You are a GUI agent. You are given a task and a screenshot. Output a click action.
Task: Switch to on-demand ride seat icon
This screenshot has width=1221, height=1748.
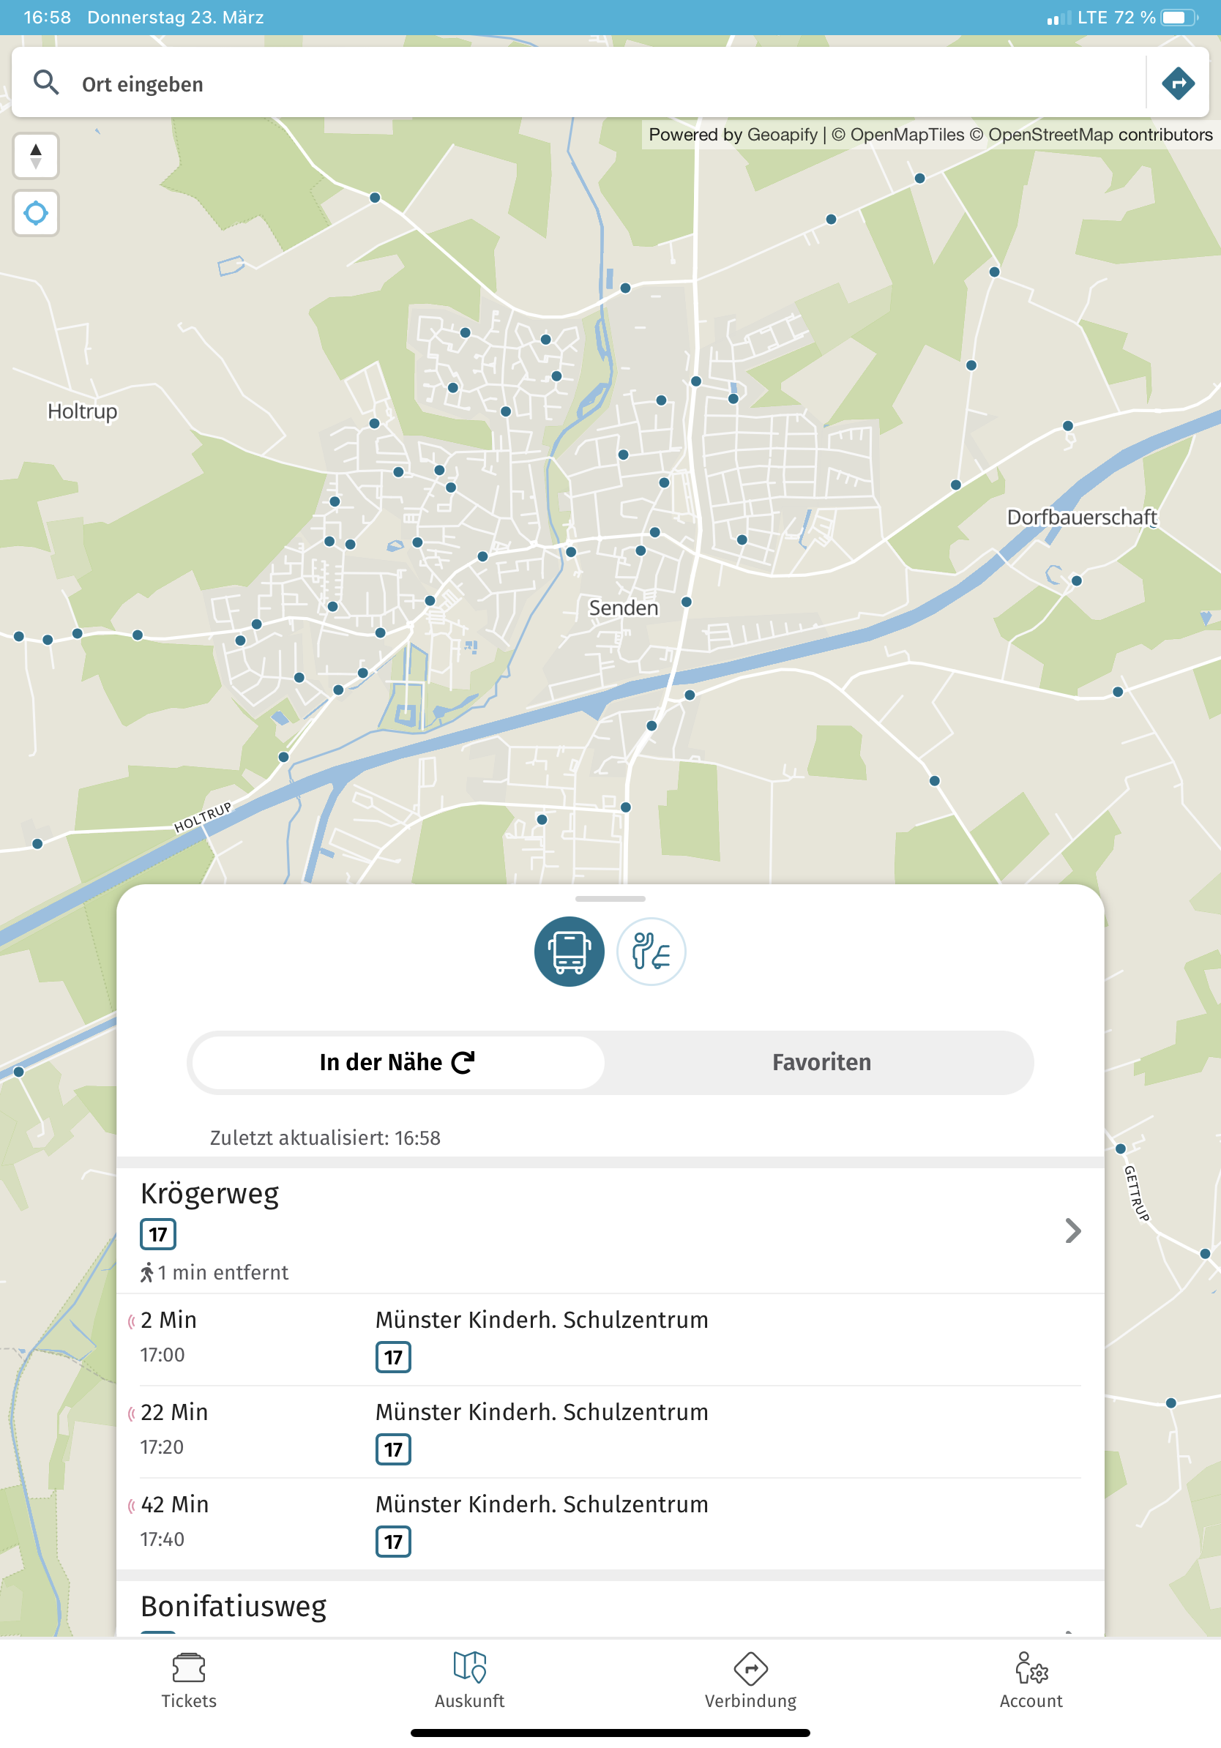click(x=651, y=952)
